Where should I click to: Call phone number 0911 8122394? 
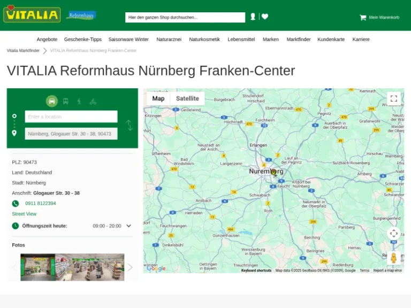41,203
